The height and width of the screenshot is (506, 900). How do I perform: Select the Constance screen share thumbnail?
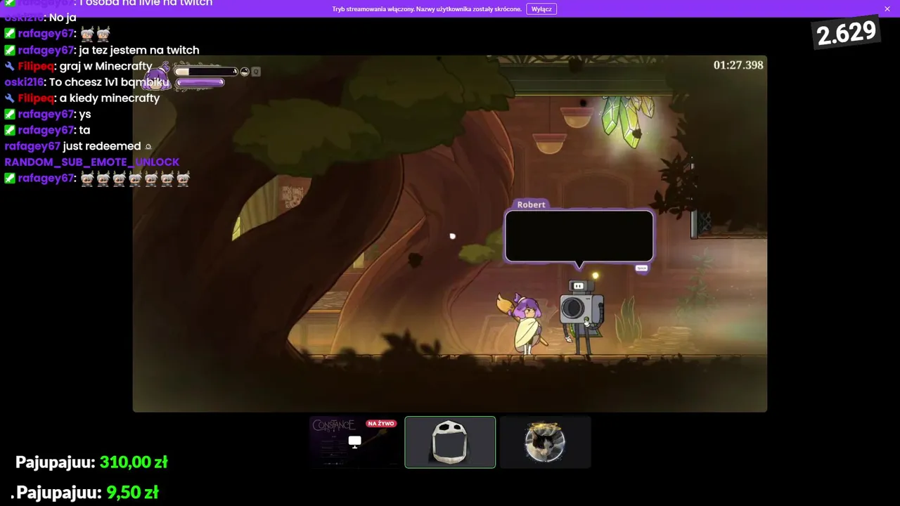(355, 442)
